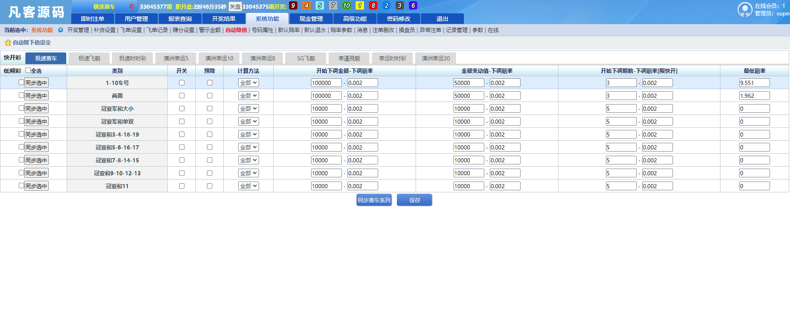Open 计算方法 dropdown for 两面

coord(249,96)
